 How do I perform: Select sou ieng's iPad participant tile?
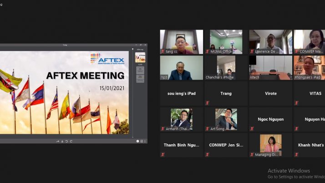click(182, 93)
